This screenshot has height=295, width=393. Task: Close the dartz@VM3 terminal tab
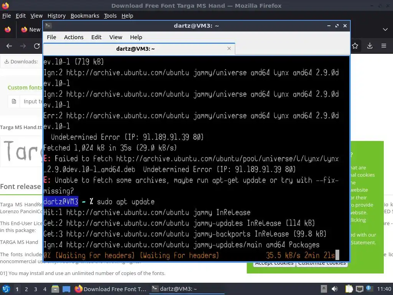tap(229, 48)
